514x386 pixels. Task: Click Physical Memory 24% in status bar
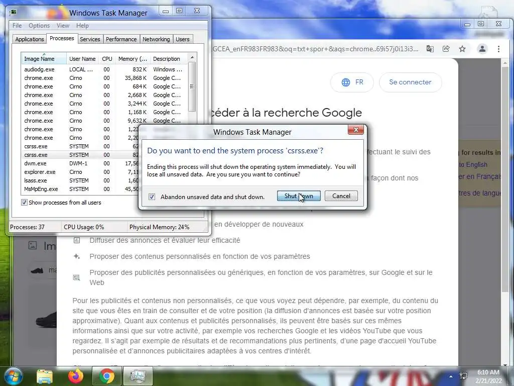pos(159,227)
